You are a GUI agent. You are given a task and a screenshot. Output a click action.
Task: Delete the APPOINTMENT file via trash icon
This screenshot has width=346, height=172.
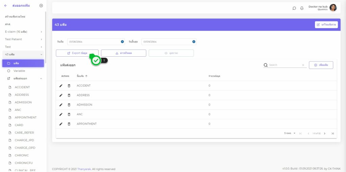coord(69,124)
